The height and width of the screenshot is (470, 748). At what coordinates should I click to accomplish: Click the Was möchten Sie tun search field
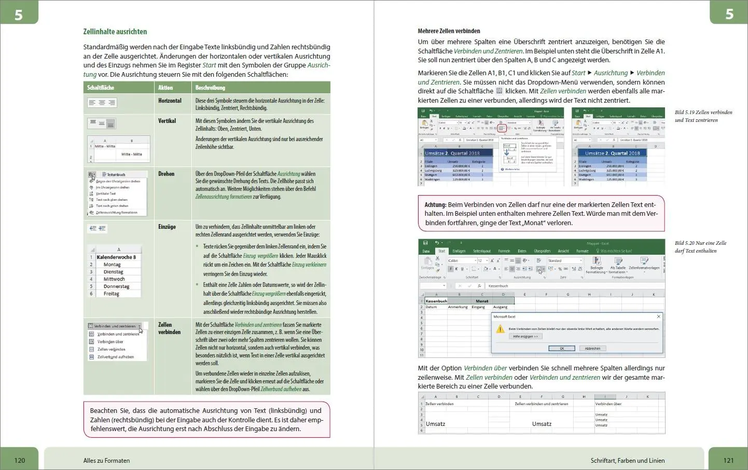point(614,251)
